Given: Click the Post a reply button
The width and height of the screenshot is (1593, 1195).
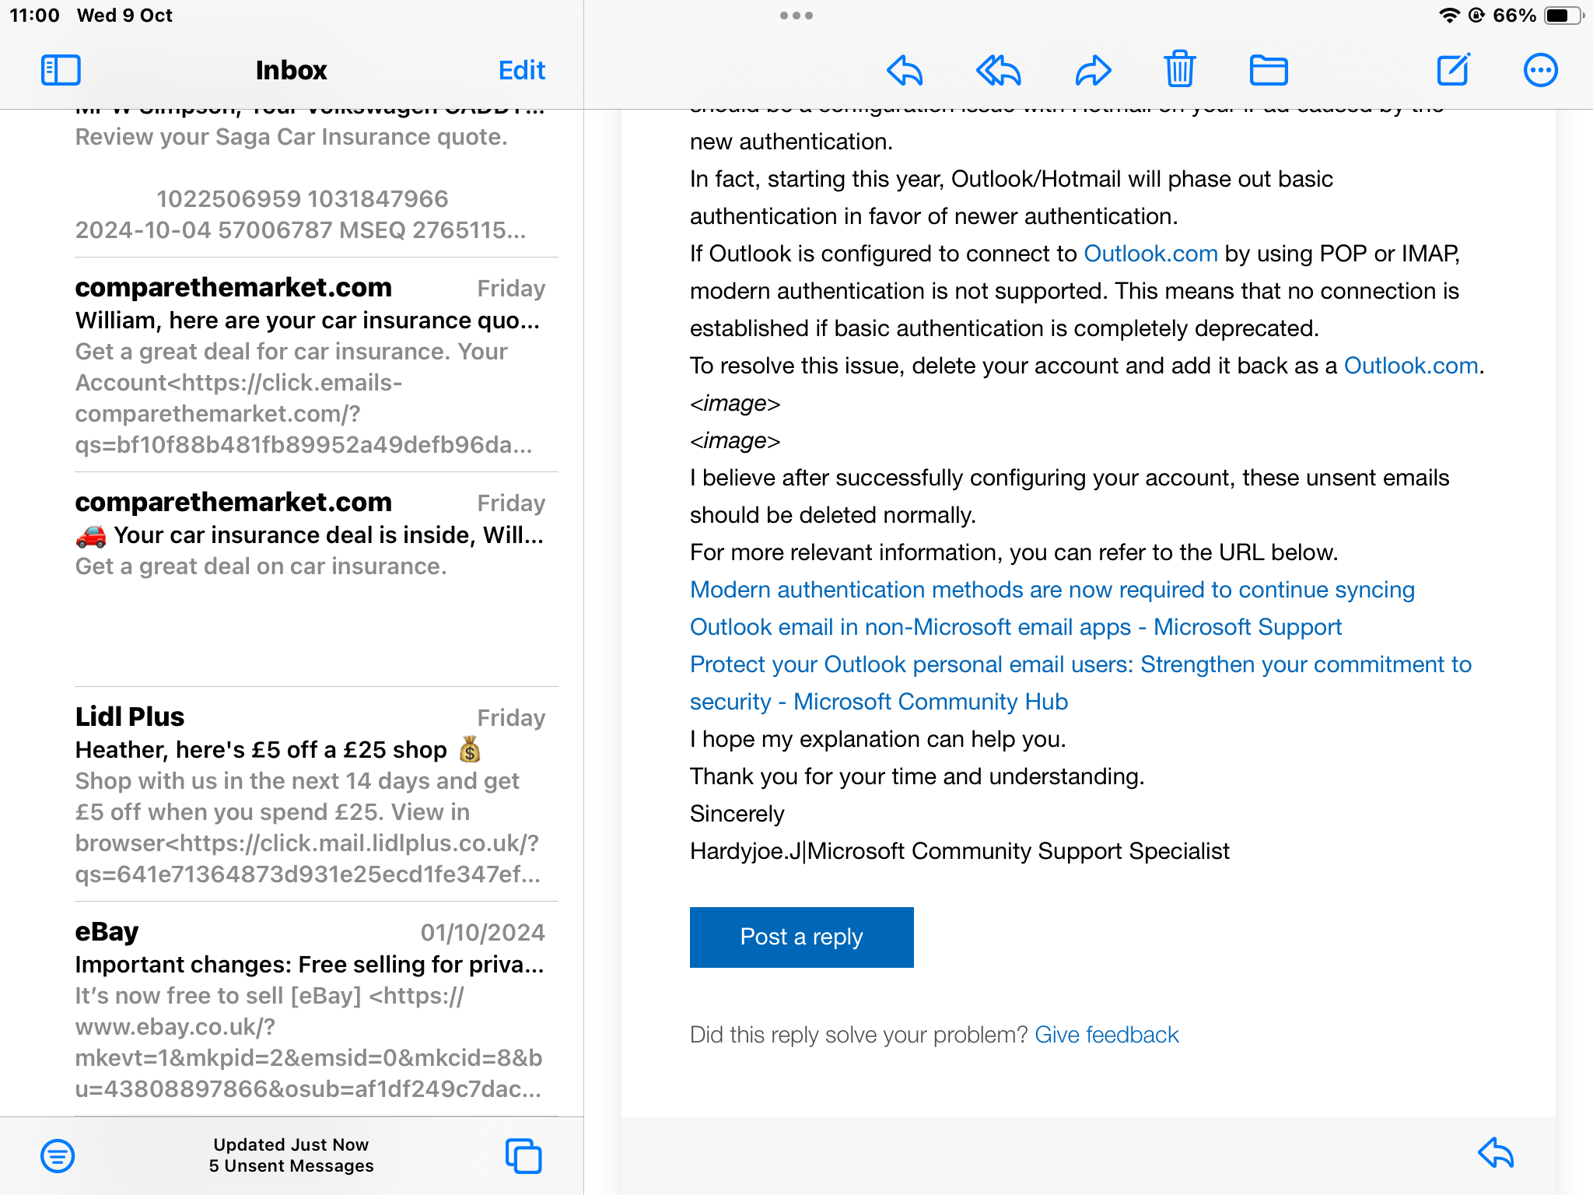Looking at the screenshot, I should point(801,937).
